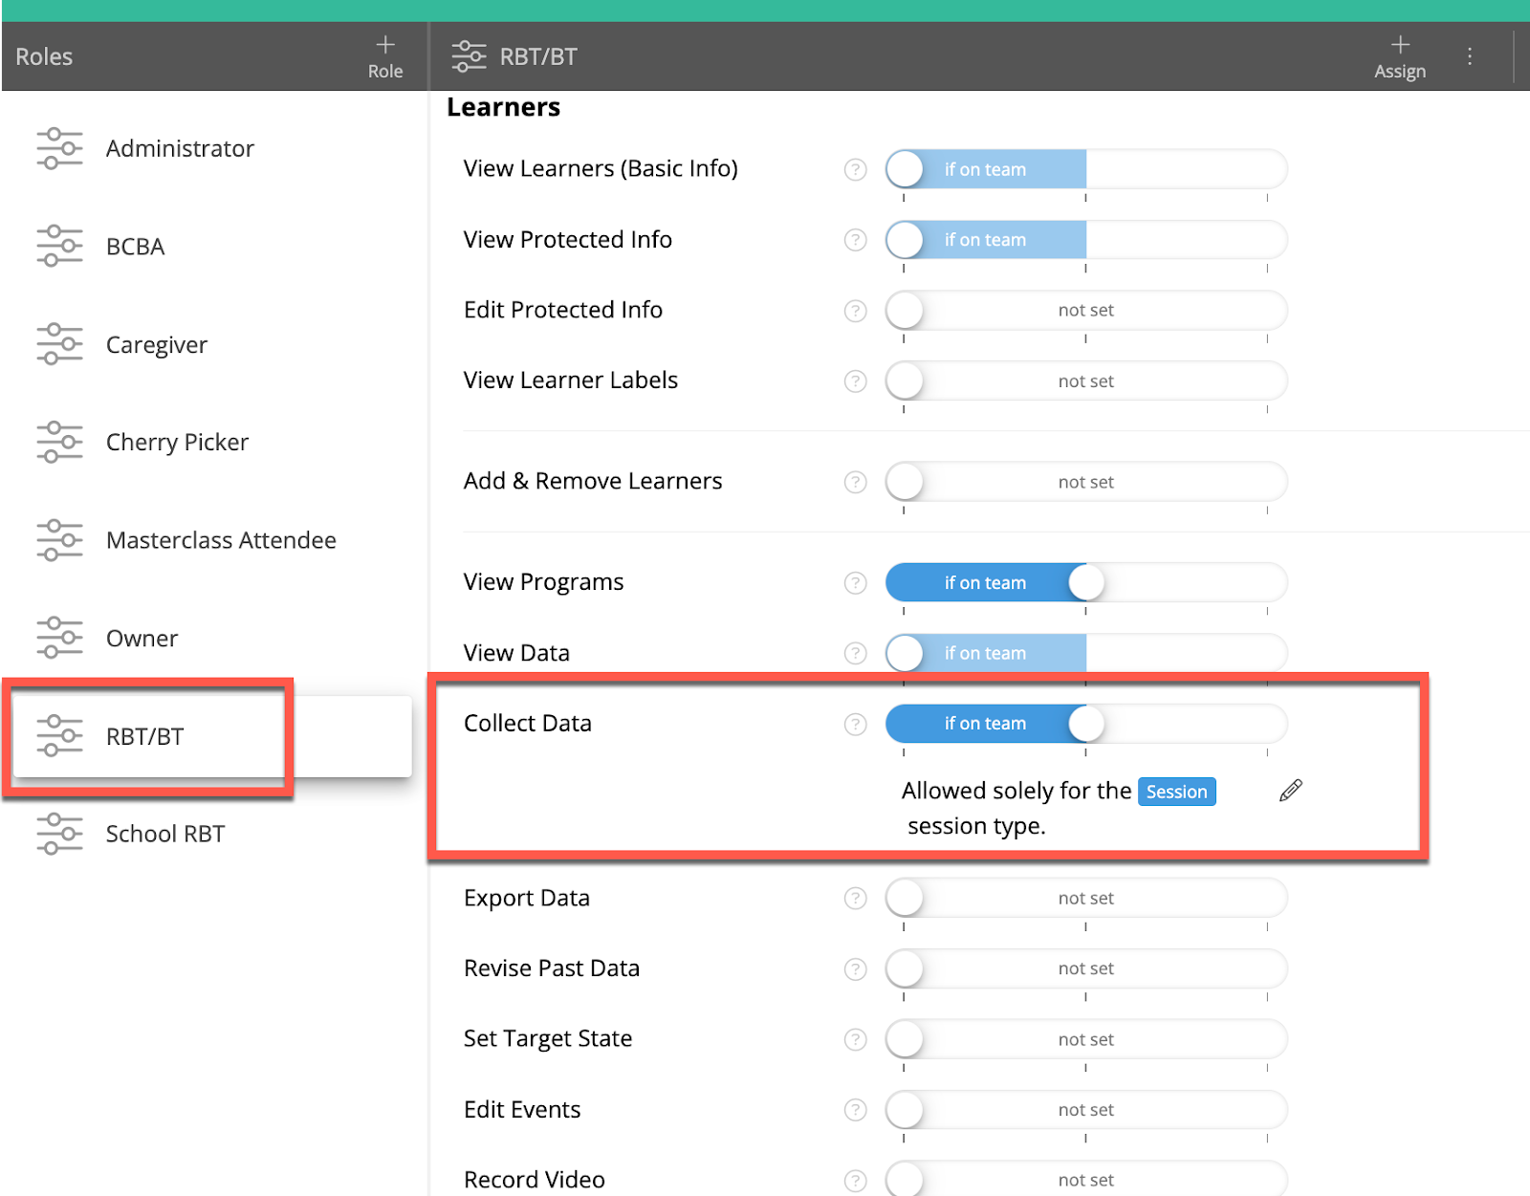1530x1196 pixels.
Task: Select the Owner role from the Roles list
Action: click(142, 638)
